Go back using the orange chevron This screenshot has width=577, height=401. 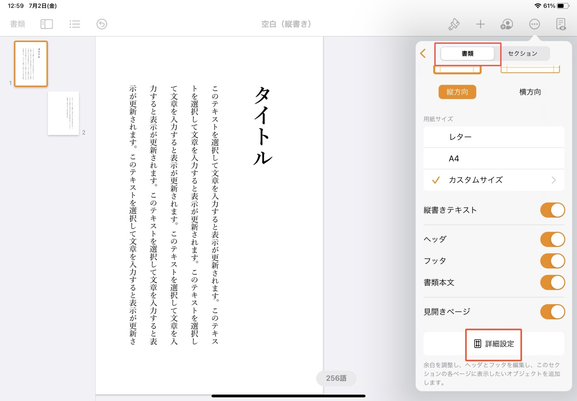click(423, 54)
